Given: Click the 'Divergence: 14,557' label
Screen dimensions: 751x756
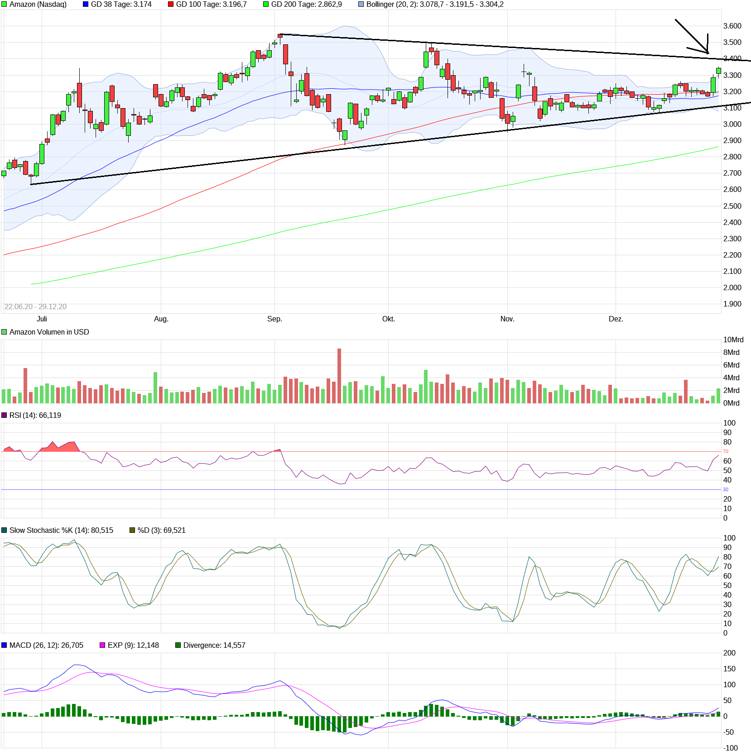Looking at the screenshot, I should coord(214,646).
